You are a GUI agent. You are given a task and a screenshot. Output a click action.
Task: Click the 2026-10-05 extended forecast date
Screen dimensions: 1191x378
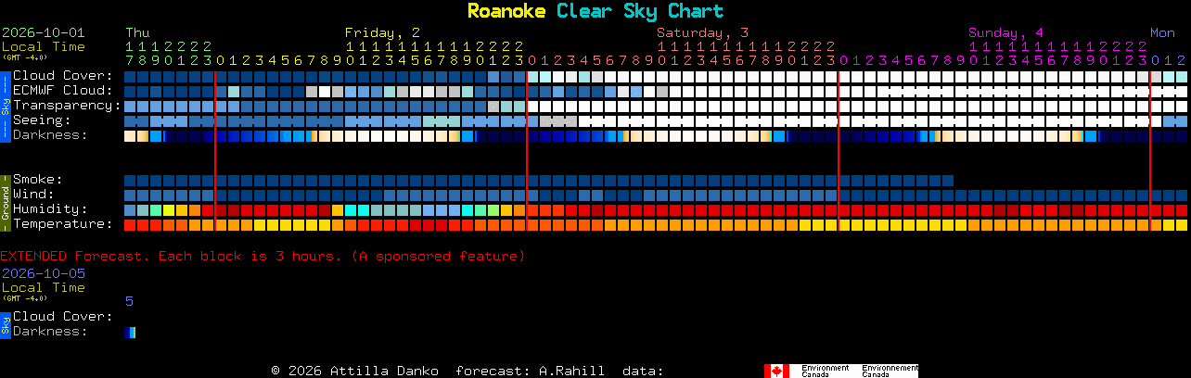click(x=43, y=273)
